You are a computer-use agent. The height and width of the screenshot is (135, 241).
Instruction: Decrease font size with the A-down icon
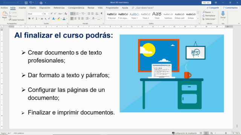[x=55, y=13]
